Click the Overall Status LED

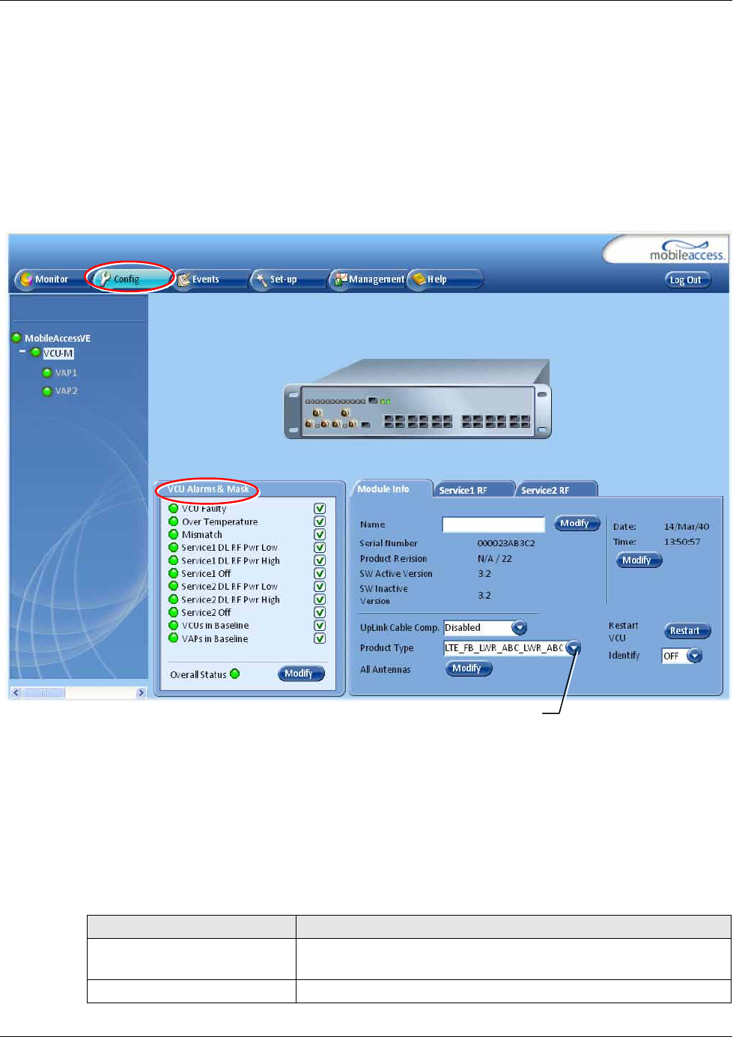(235, 674)
